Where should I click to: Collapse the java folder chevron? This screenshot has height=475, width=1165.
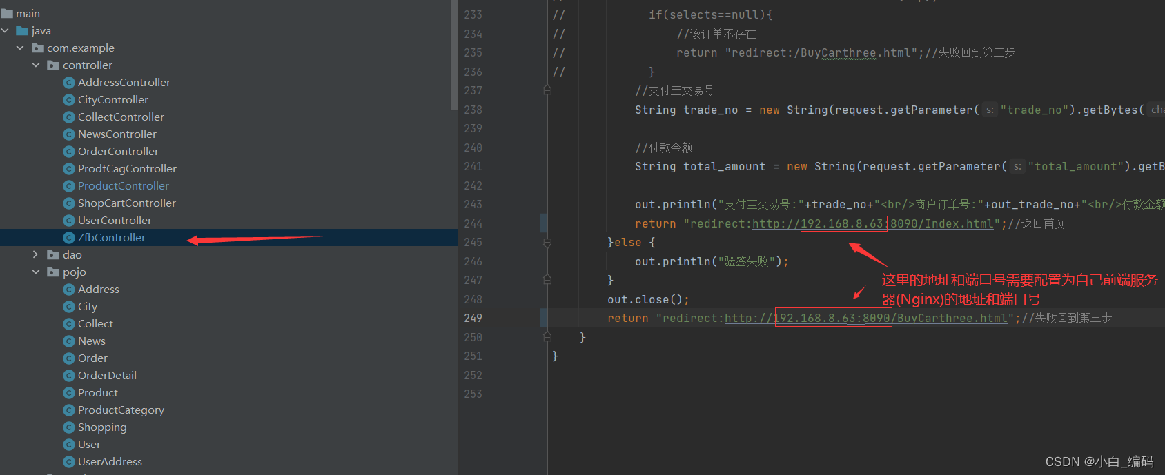(6, 30)
